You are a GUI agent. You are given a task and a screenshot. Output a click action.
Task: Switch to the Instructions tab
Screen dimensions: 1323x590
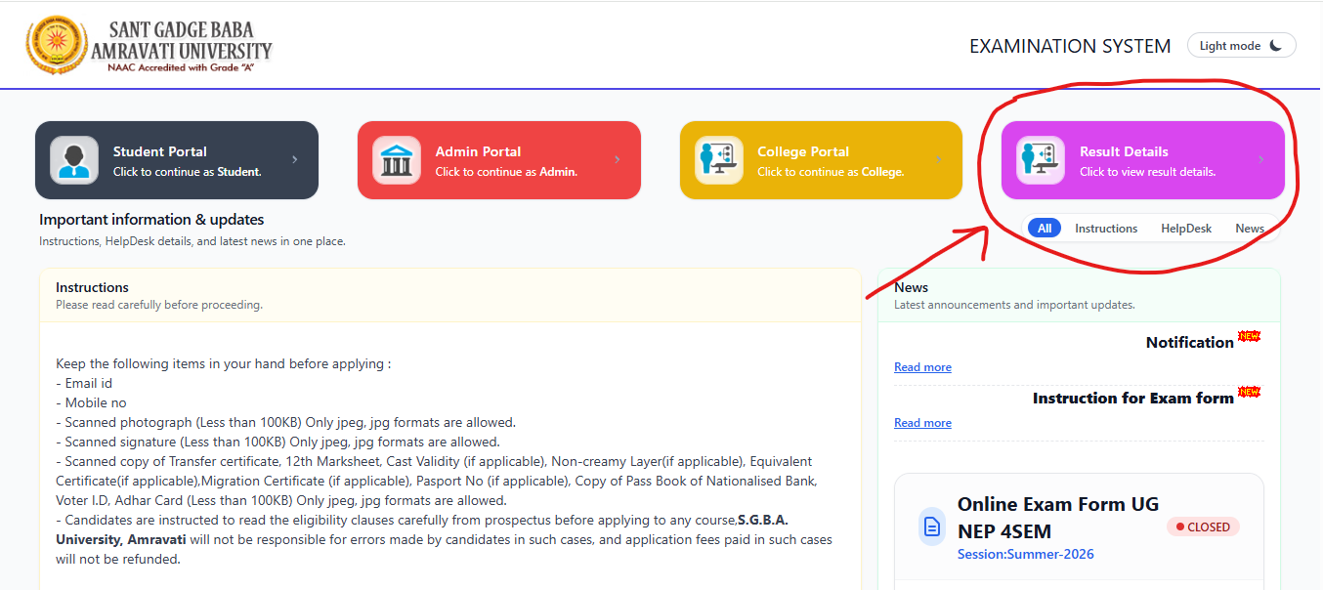pos(1106,228)
